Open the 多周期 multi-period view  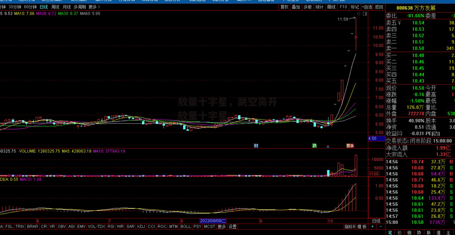point(80,7)
